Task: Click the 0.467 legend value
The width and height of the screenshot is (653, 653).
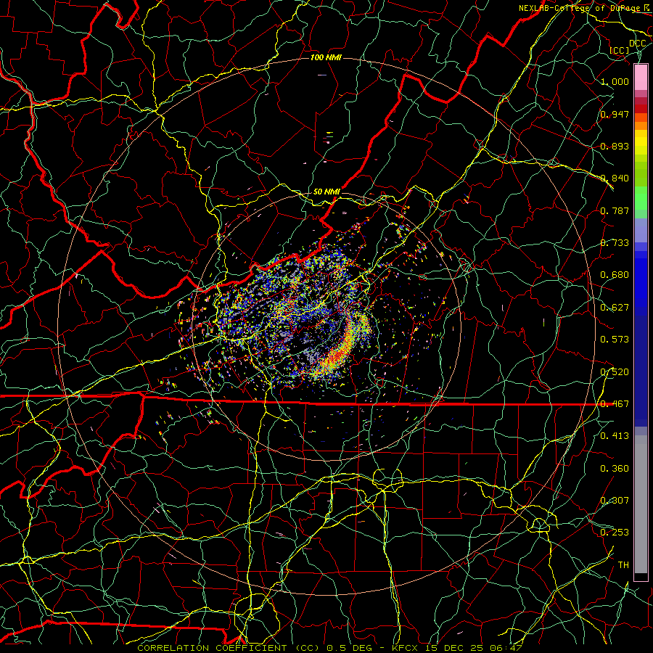Action: (x=615, y=404)
